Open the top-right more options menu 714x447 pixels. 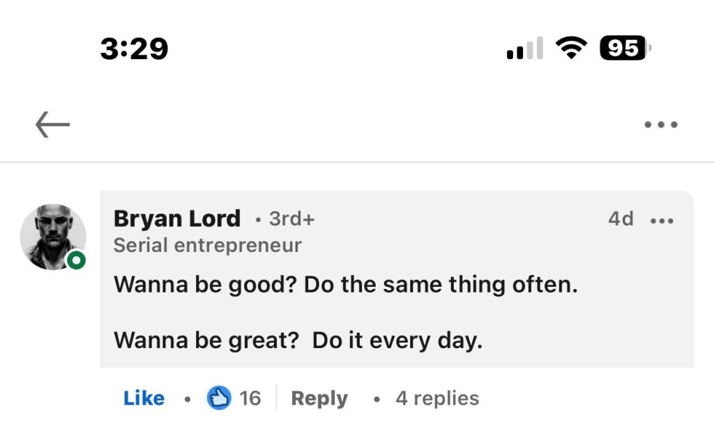pyautogui.click(x=660, y=125)
